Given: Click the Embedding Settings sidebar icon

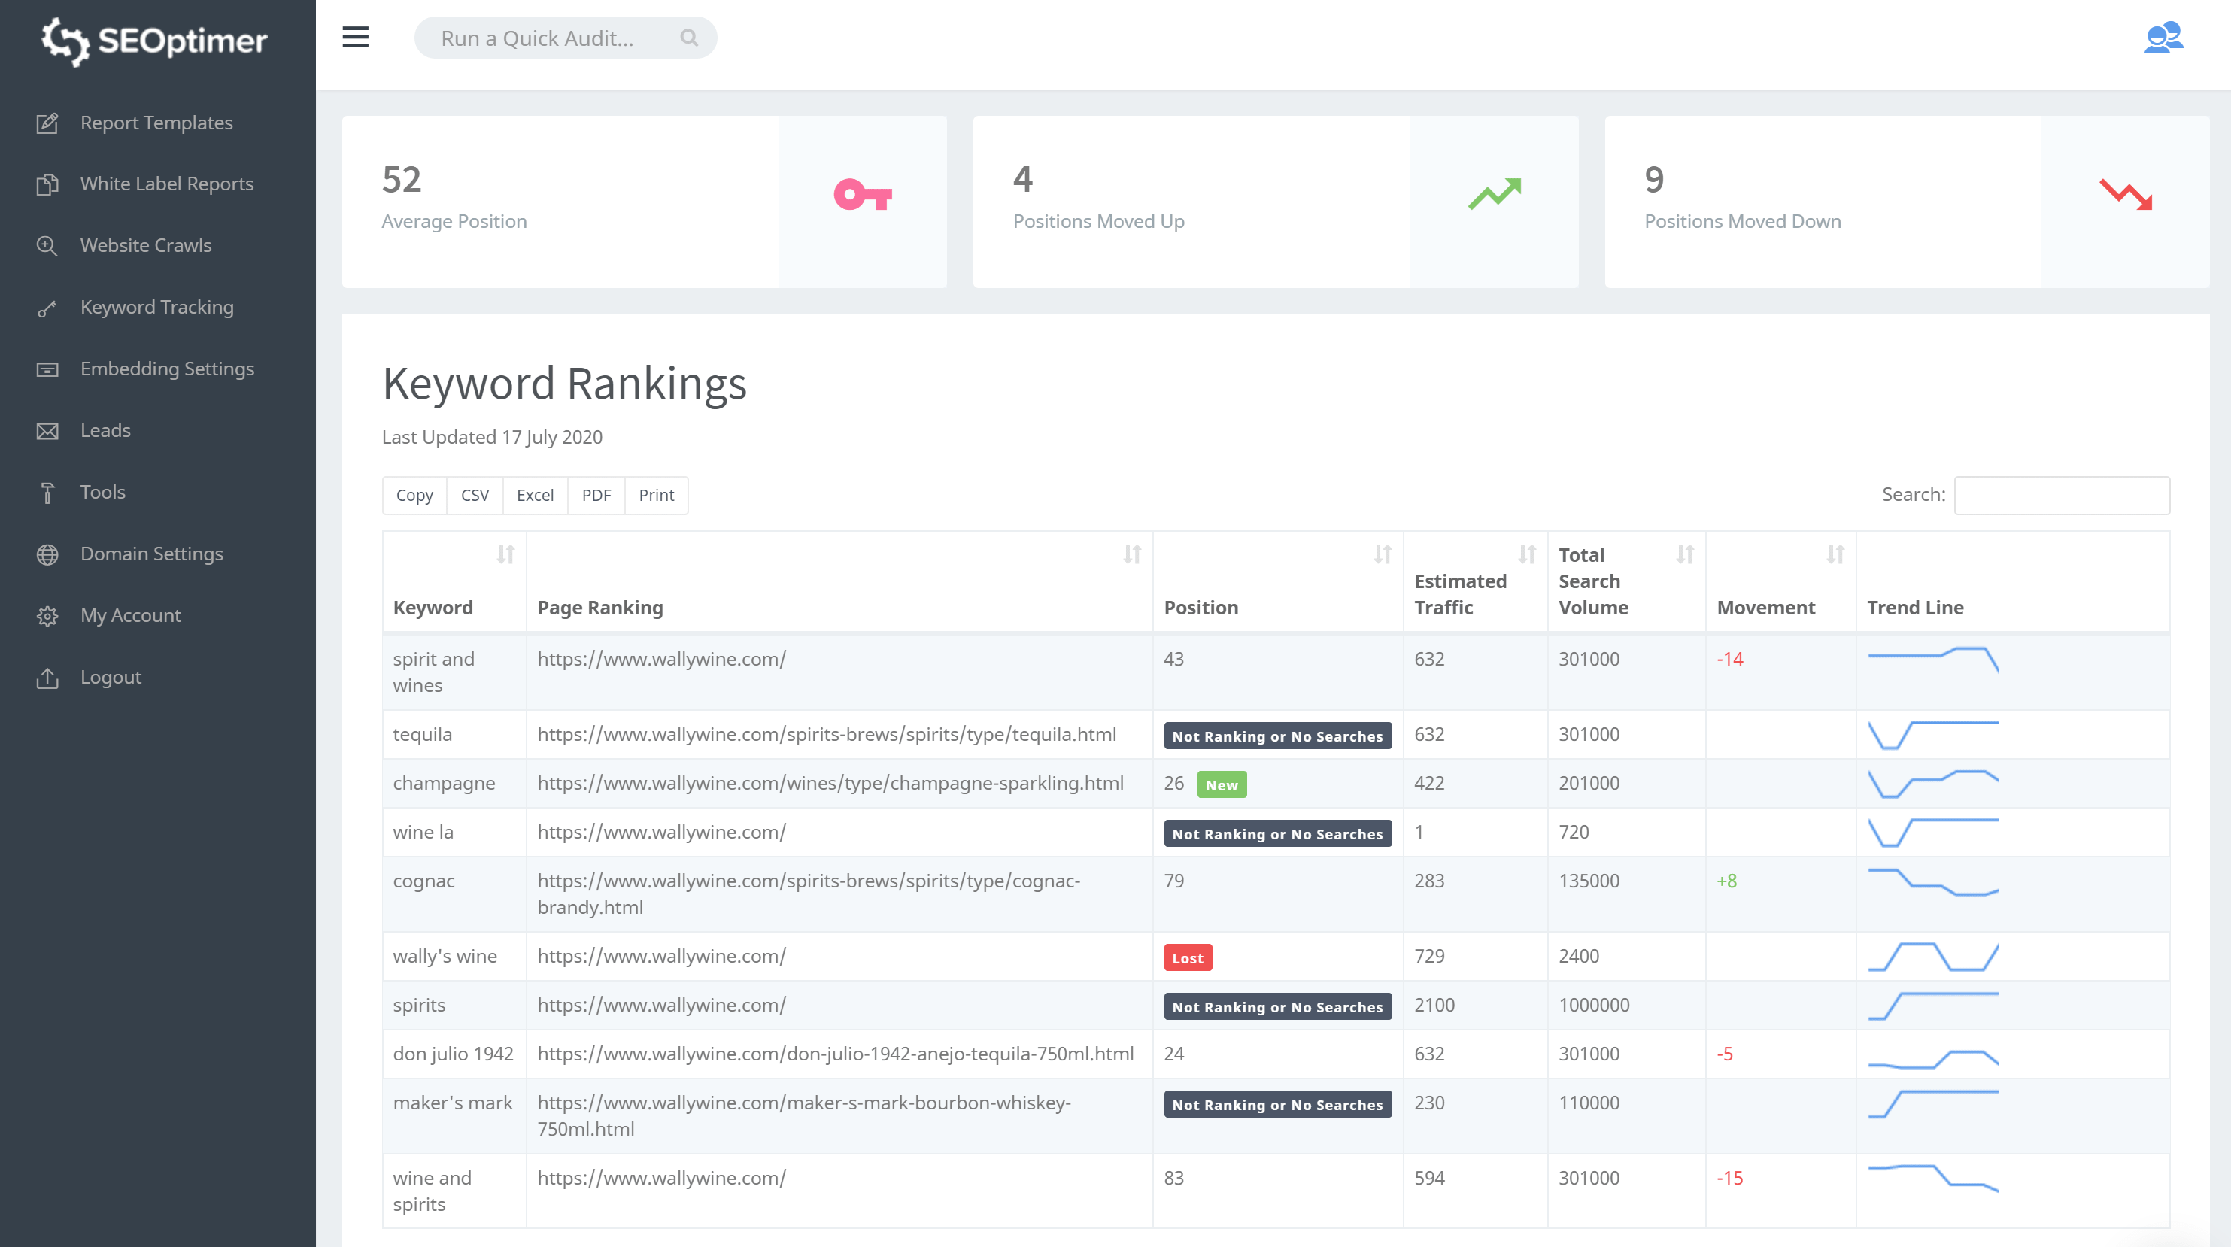Looking at the screenshot, I should click(x=47, y=368).
